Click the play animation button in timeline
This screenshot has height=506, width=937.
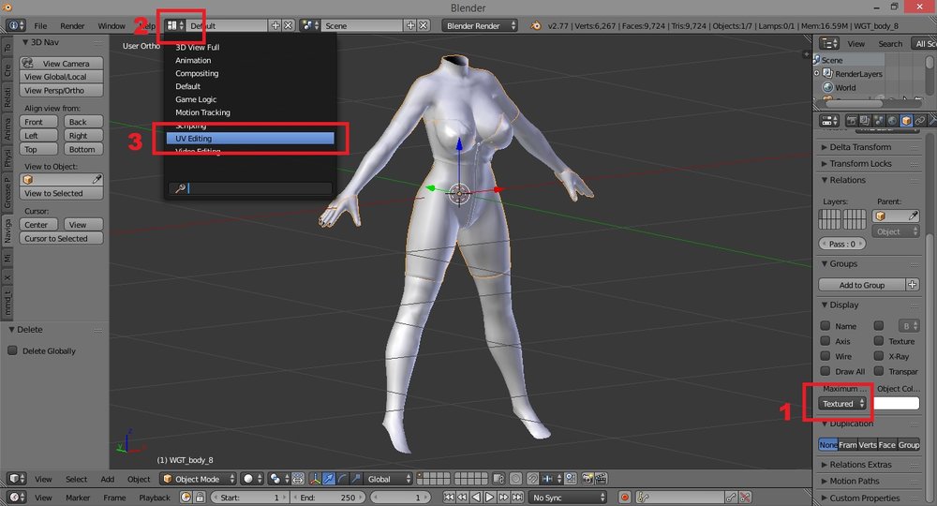(x=489, y=497)
